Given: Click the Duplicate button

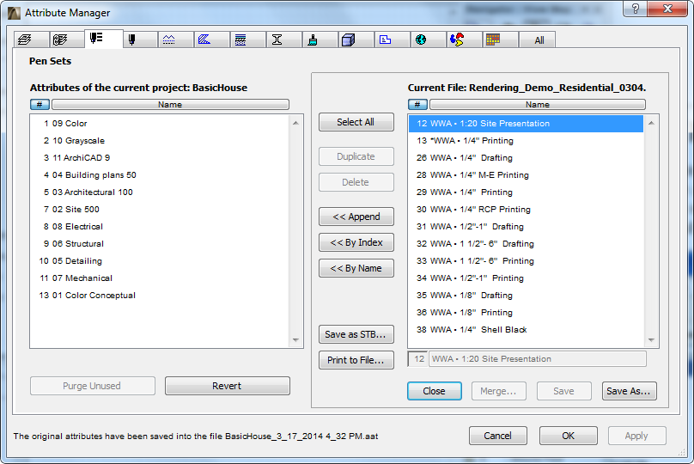Looking at the screenshot, I should 356,156.
